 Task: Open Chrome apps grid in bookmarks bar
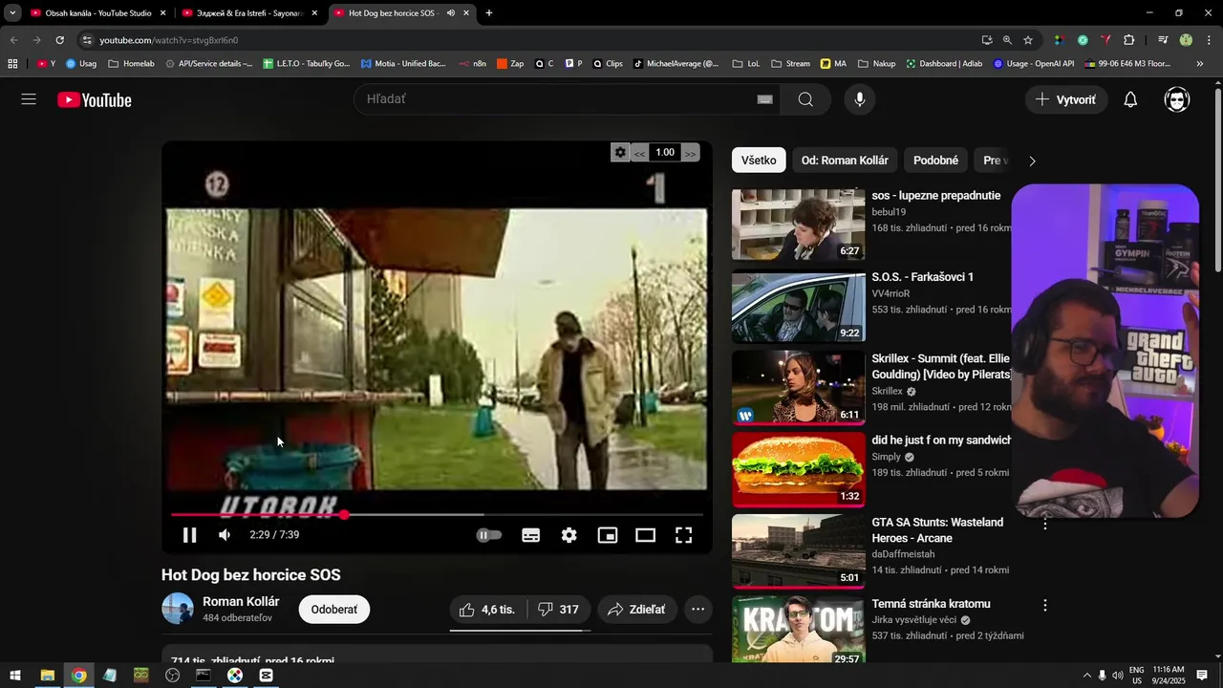coord(12,64)
